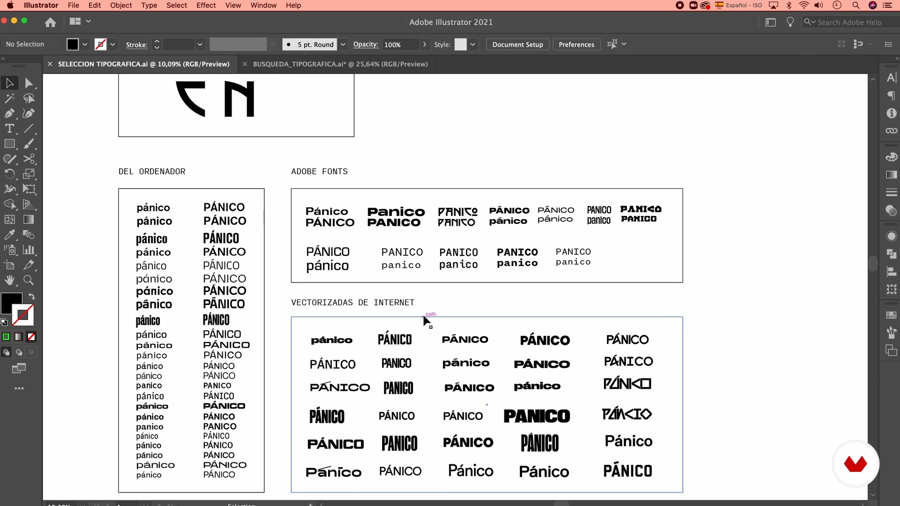Open the Type menu
Image resolution: width=900 pixels, height=506 pixels.
[149, 5]
